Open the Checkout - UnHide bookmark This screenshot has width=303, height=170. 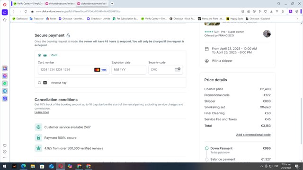(x=99, y=19)
